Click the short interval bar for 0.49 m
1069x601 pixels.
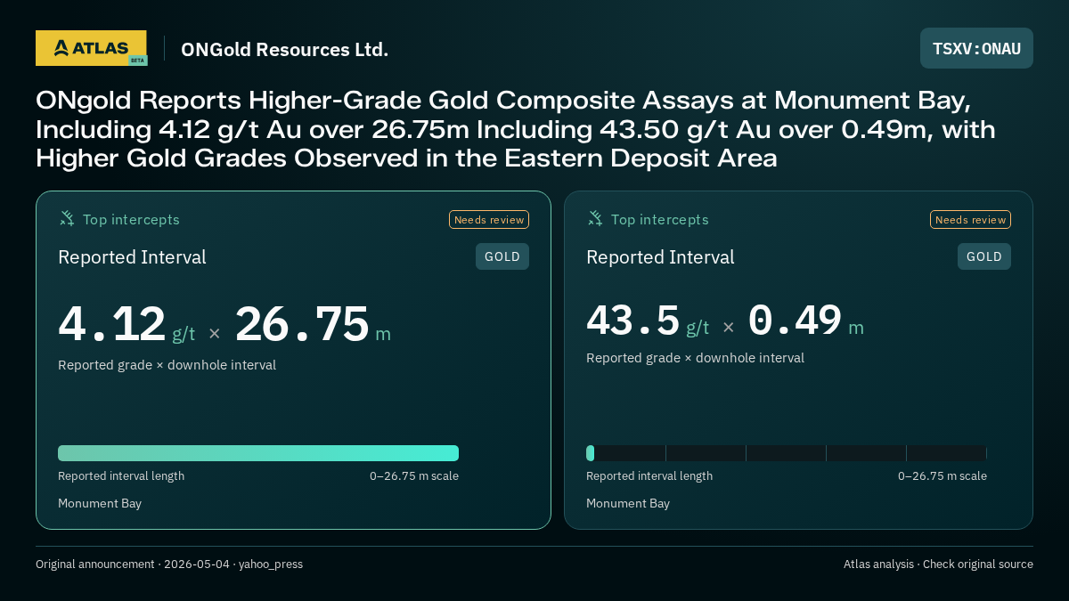(x=590, y=453)
